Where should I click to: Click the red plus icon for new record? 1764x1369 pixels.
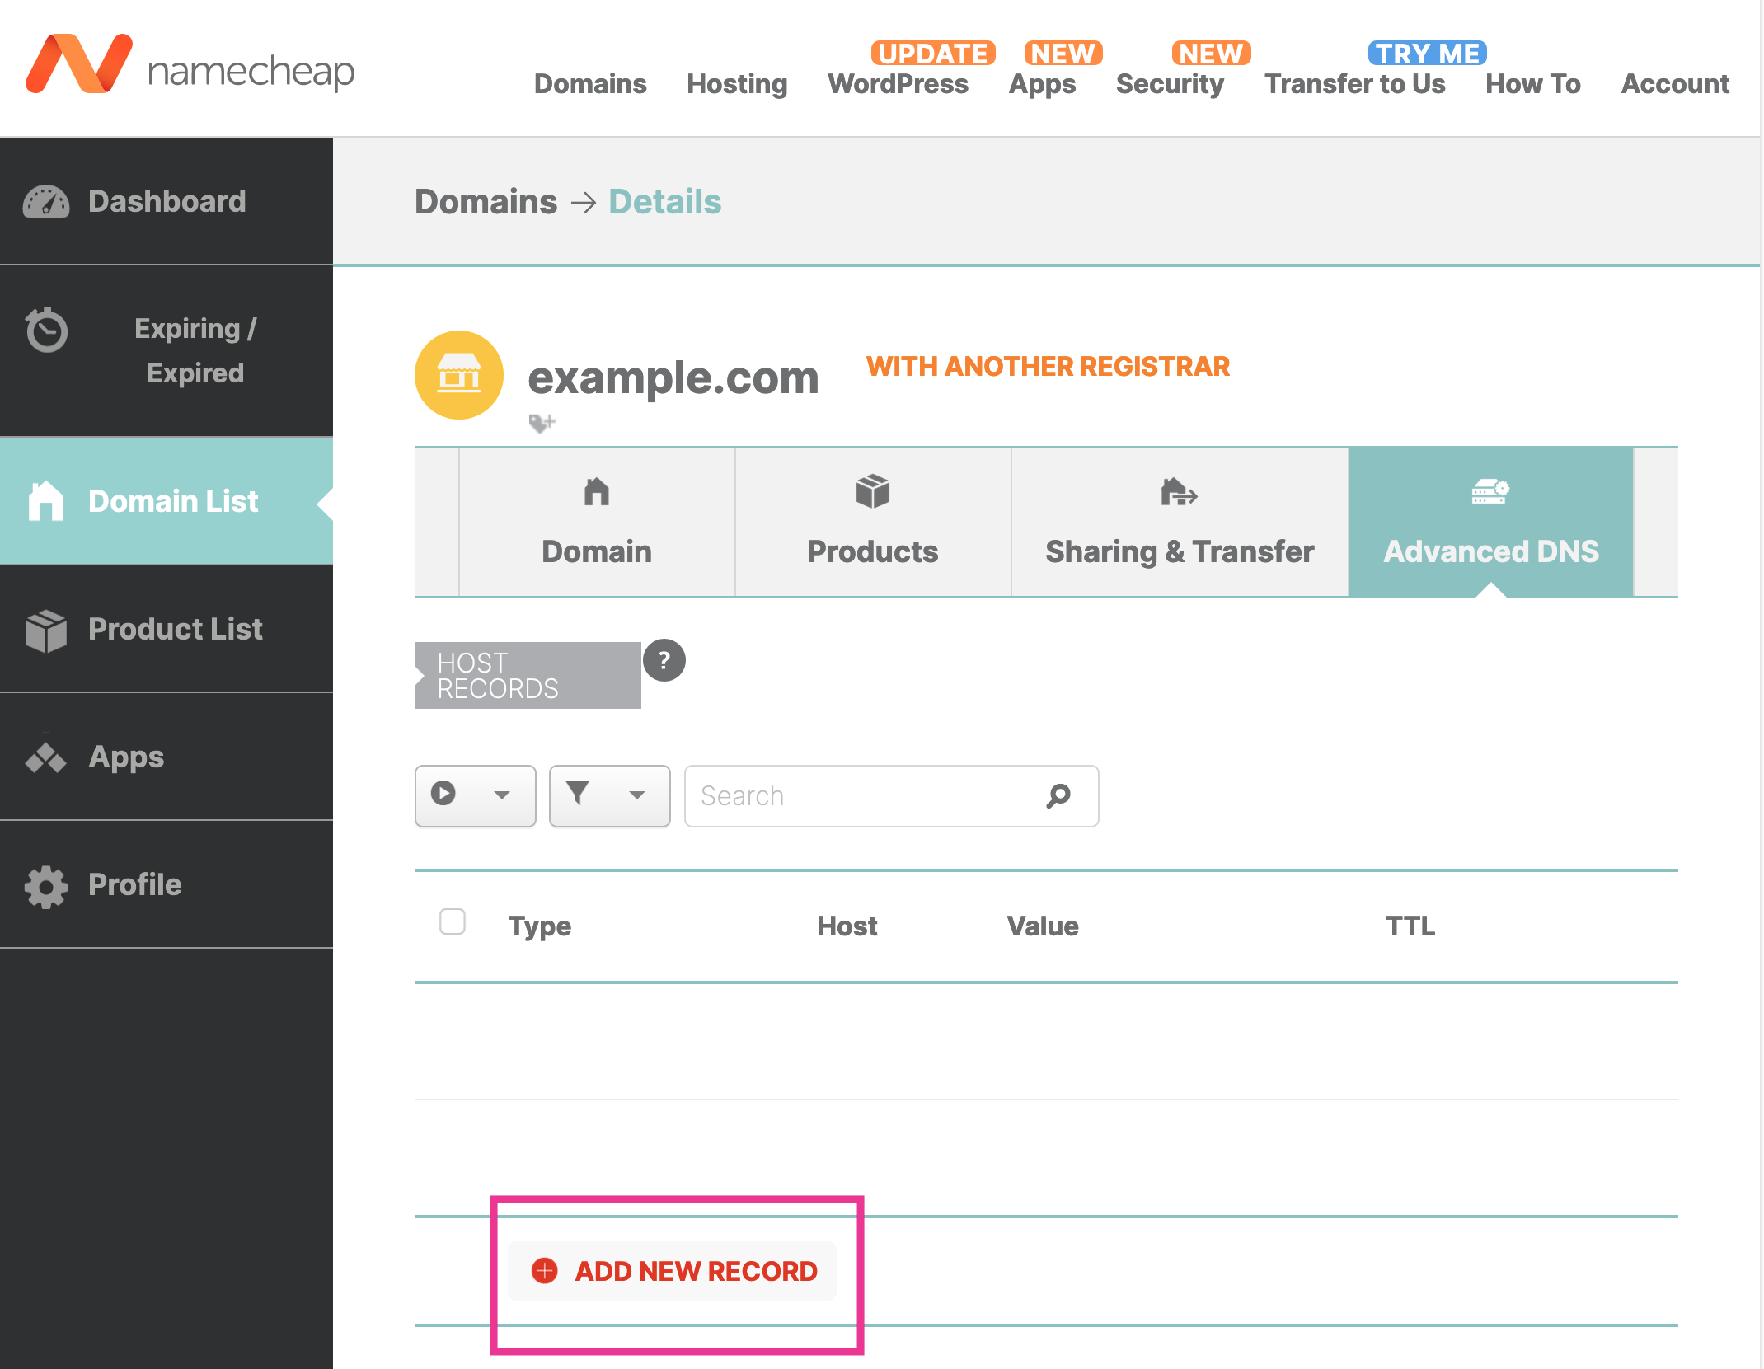click(544, 1271)
